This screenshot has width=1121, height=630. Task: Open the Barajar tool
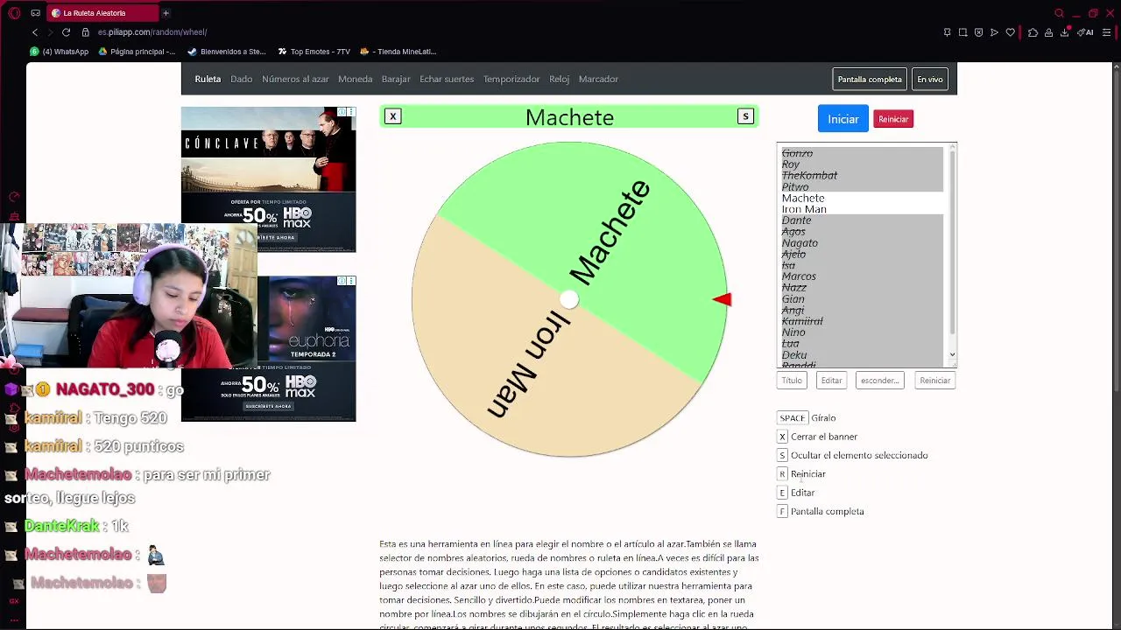[396, 79]
